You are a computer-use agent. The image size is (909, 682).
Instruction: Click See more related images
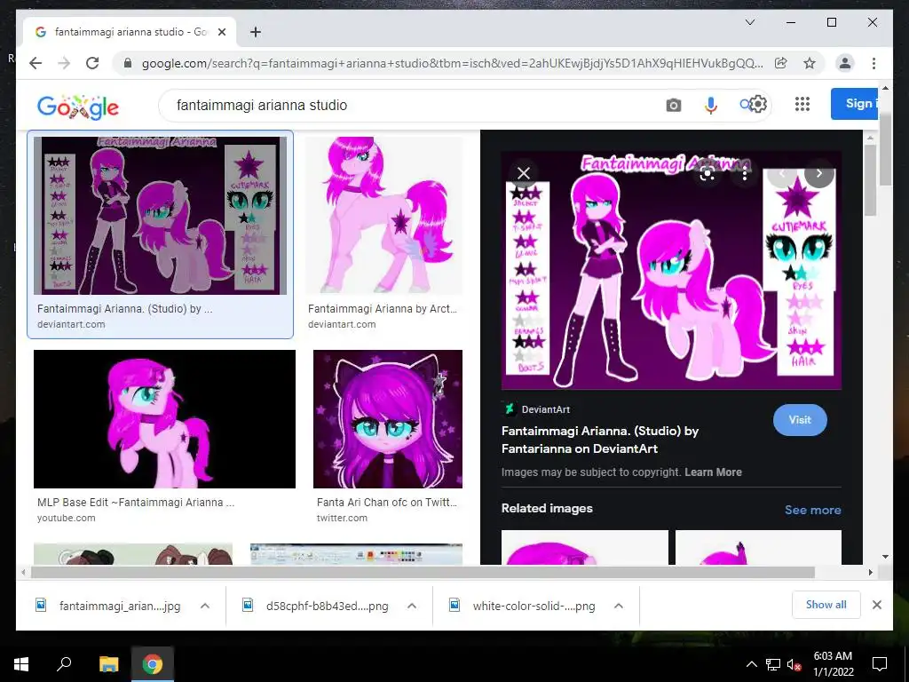coord(813,510)
